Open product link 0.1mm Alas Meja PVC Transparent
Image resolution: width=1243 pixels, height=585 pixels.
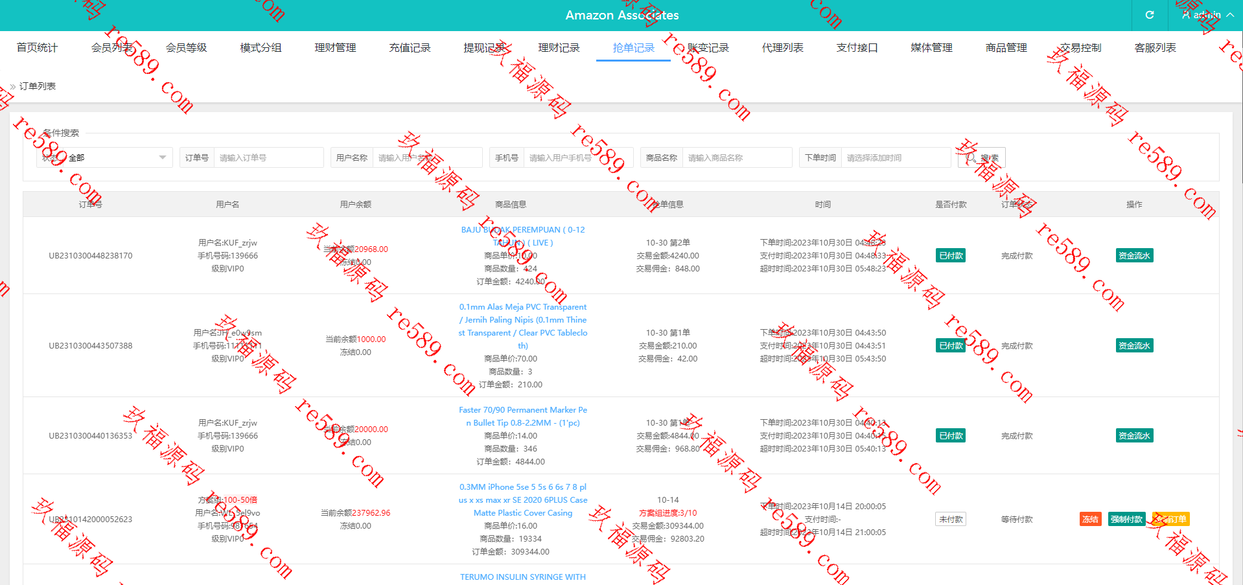[523, 326]
